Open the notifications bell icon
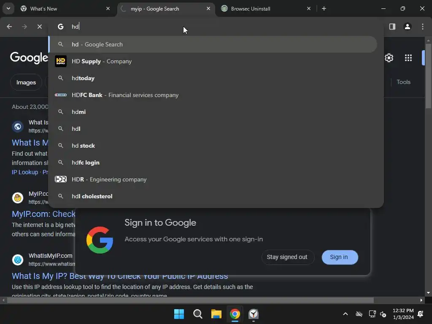The image size is (432, 324). [x=421, y=314]
